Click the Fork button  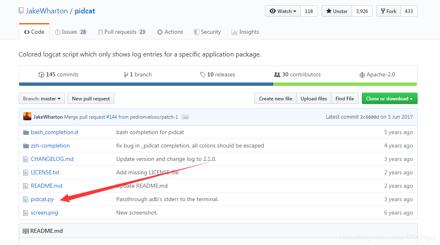[x=389, y=11]
